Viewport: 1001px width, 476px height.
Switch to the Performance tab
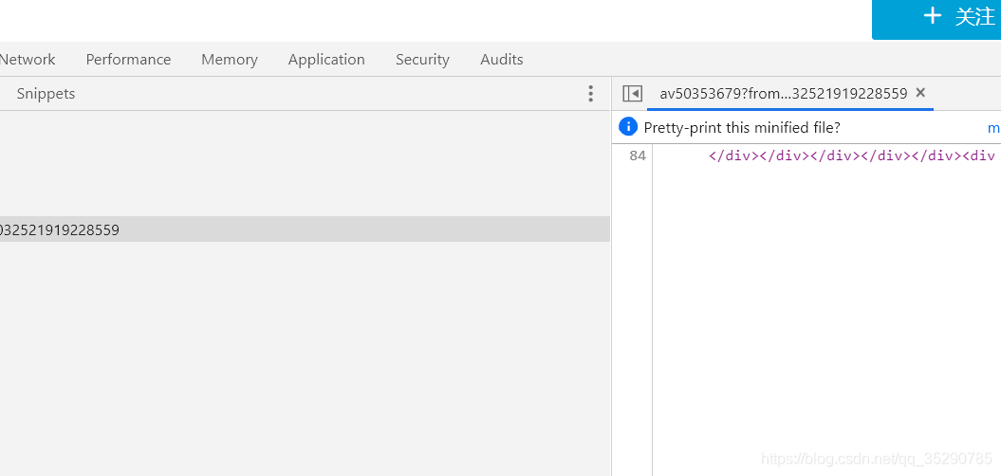(128, 60)
